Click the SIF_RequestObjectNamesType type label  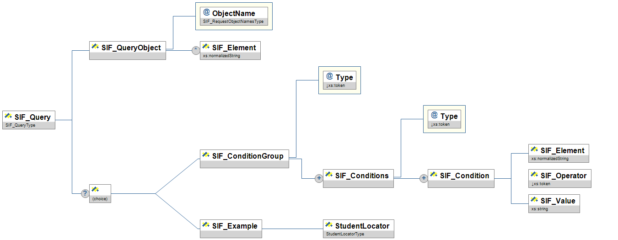(x=233, y=21)
